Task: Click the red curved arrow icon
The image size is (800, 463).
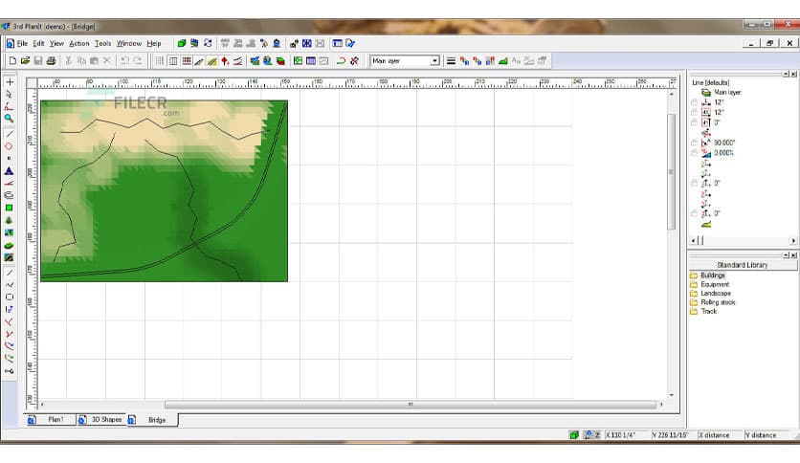Action: coord(341,60)
